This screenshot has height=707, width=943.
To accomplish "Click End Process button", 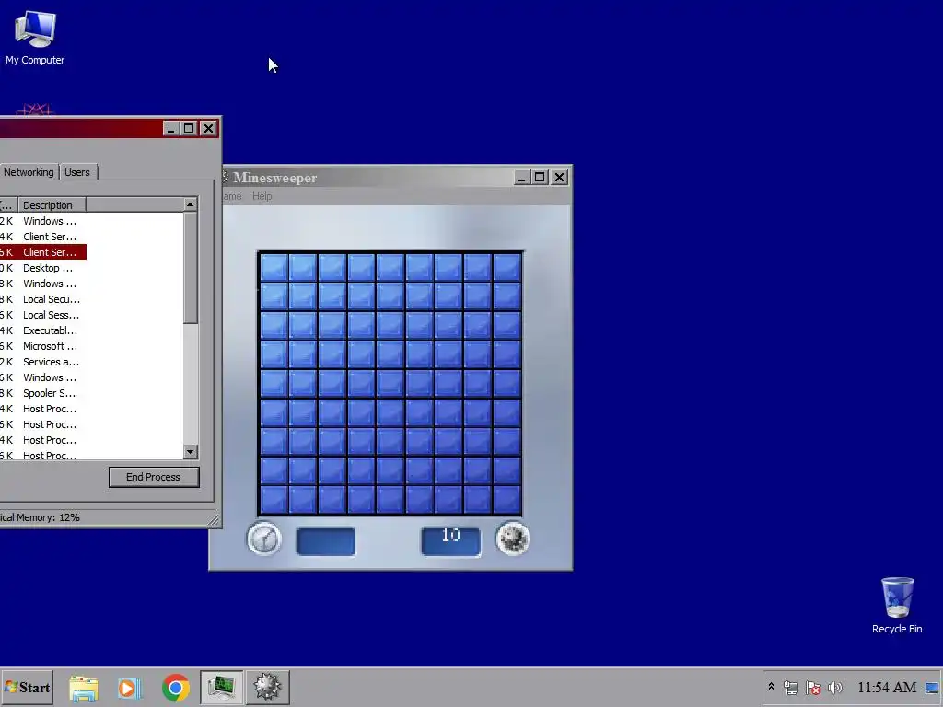I will pyautogui.click(x=154, y=477).
